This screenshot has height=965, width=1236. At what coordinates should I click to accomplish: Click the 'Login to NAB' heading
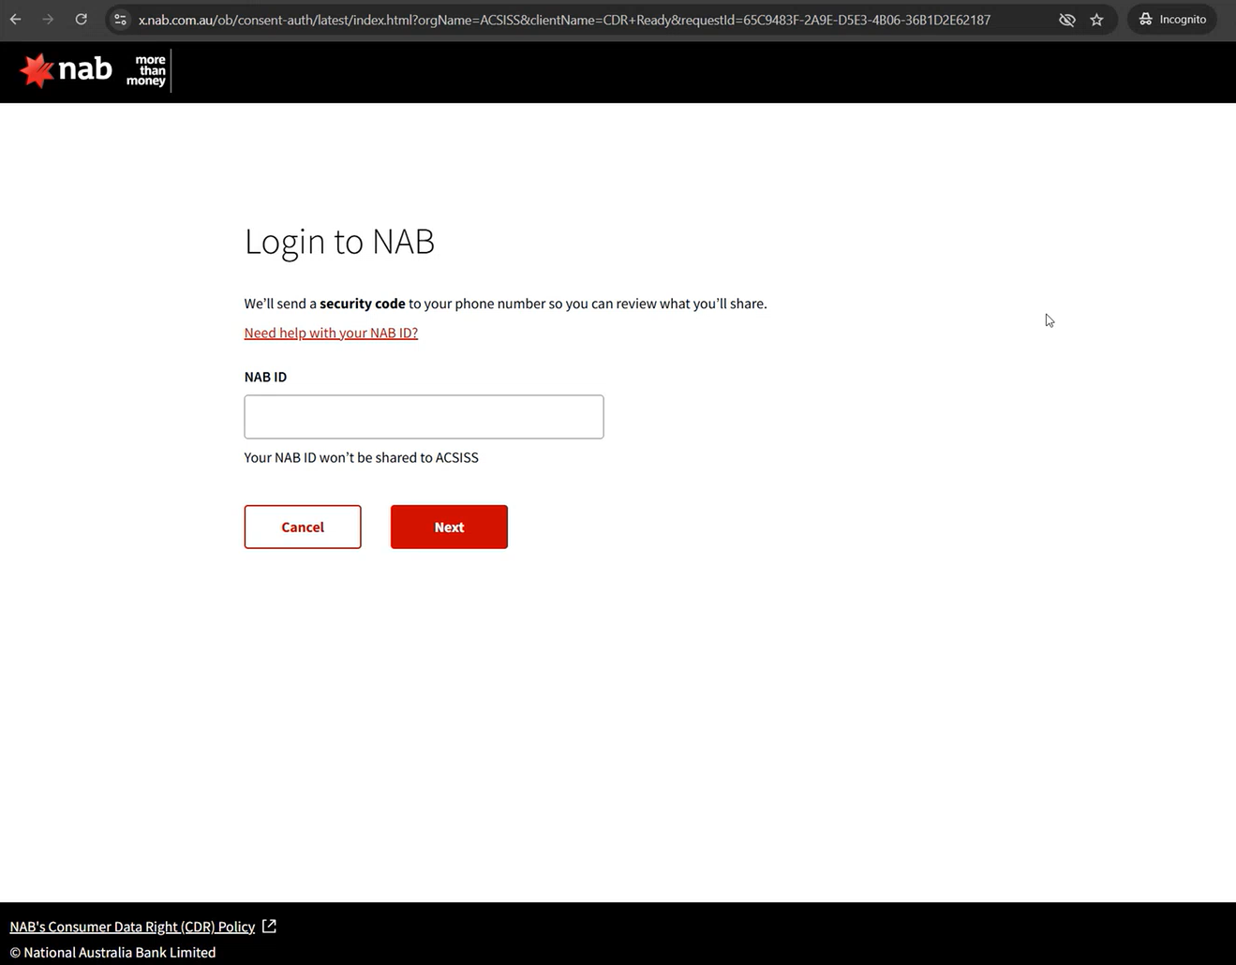pyautogui.click(x=339, y=242)
